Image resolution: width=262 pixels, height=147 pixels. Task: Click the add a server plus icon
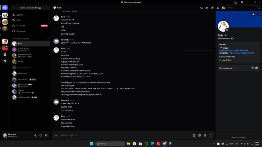(5, 55)
